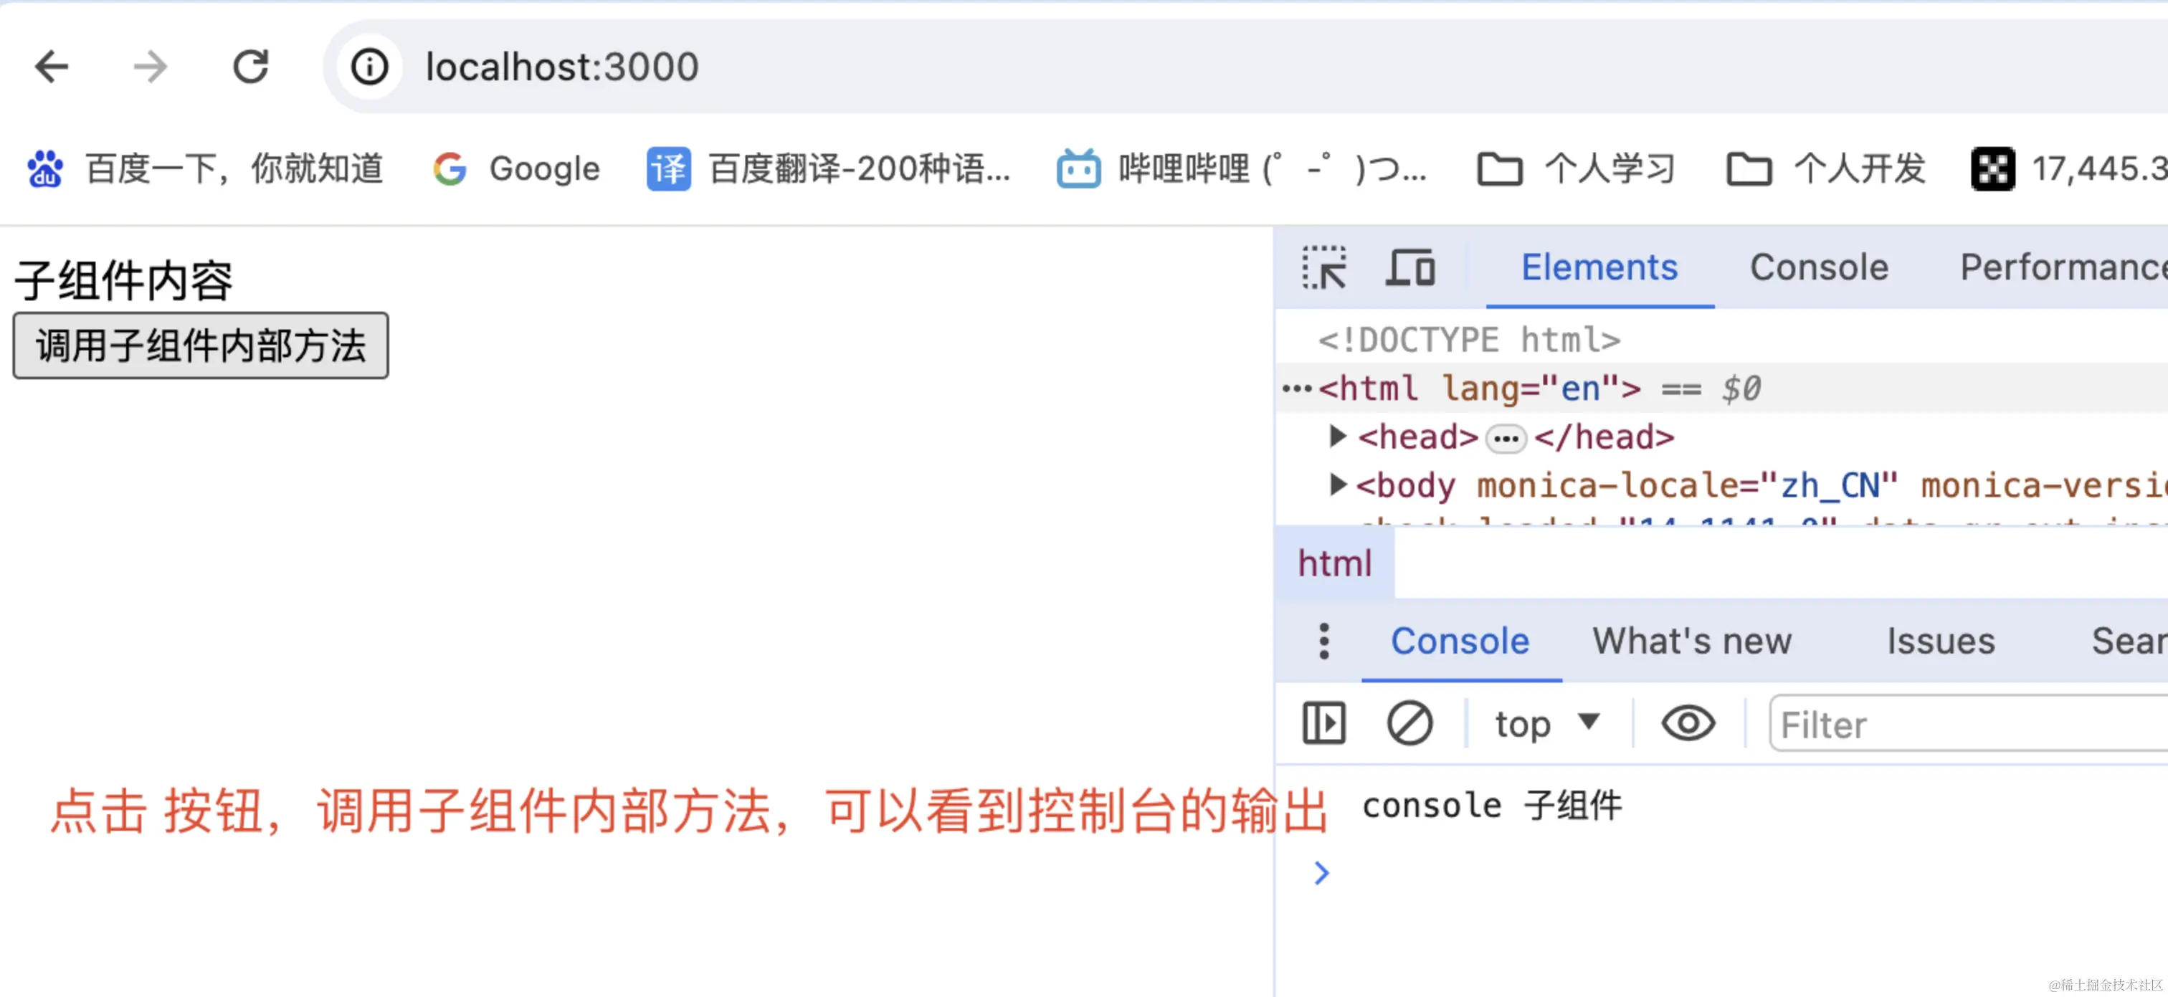Image resolution: width=2168 pixels, height=997 pixels.
Task: Open the 个人学习 bookmark folder
Action: [1576, 169]
